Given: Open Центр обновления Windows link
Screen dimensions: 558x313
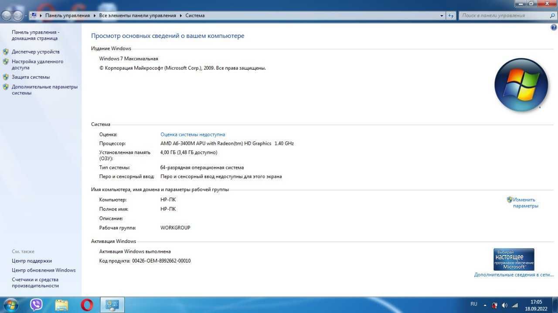Looking at the screenshot, I should pos(44,270).
